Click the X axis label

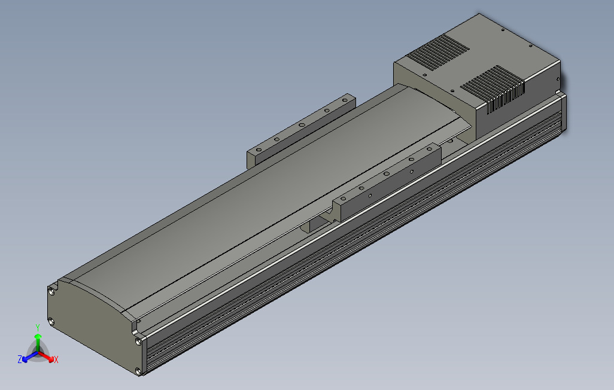56,359
